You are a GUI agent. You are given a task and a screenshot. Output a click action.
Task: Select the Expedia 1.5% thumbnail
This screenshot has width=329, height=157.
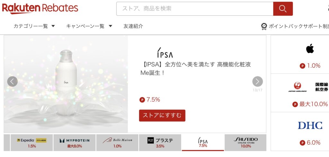coord(31,143)
